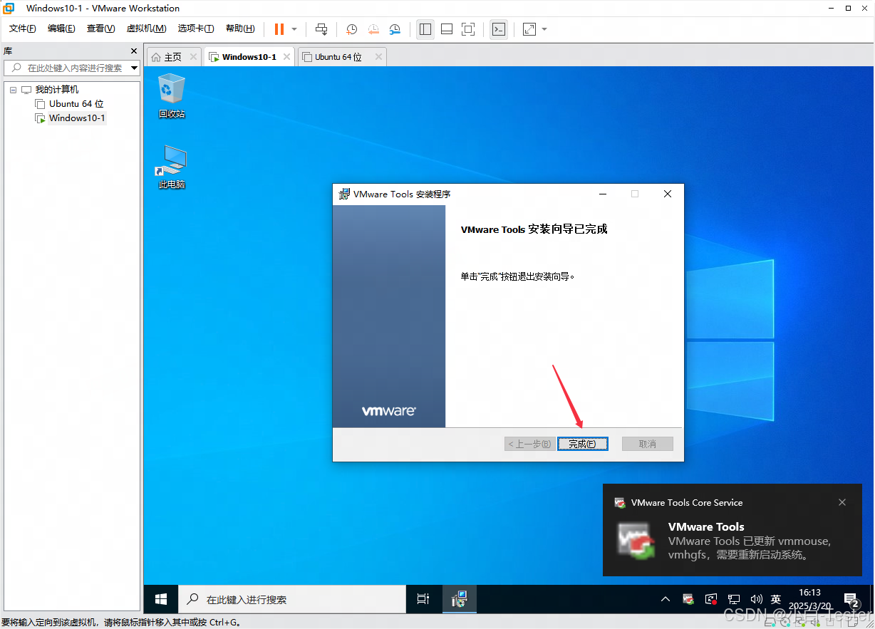Revert to snapshot using the clock-arrow icon
Screen dimensions: 875x629
click(x=373, y=29)
